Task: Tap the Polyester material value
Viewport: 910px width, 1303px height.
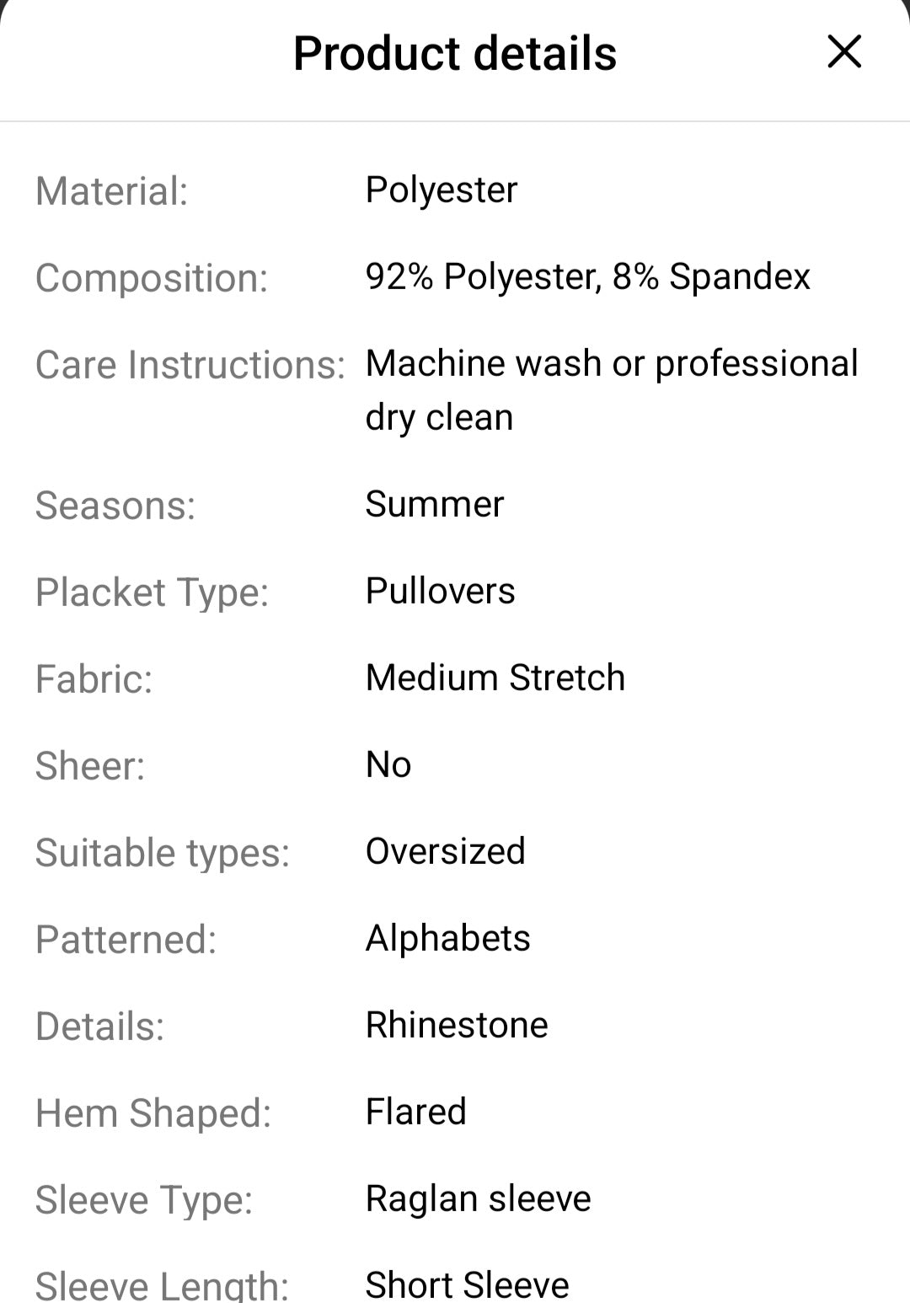Action: (x=441, y=190)
